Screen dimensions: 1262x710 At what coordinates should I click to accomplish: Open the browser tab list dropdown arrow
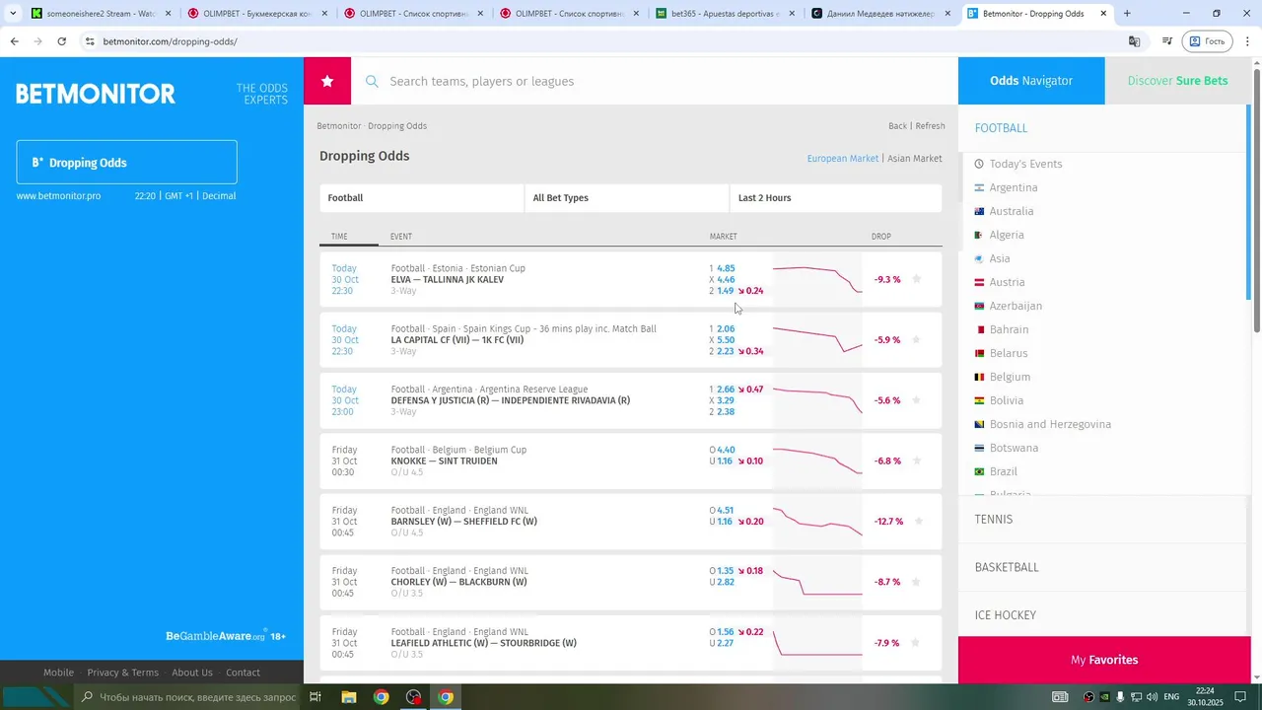coord(13,14)
